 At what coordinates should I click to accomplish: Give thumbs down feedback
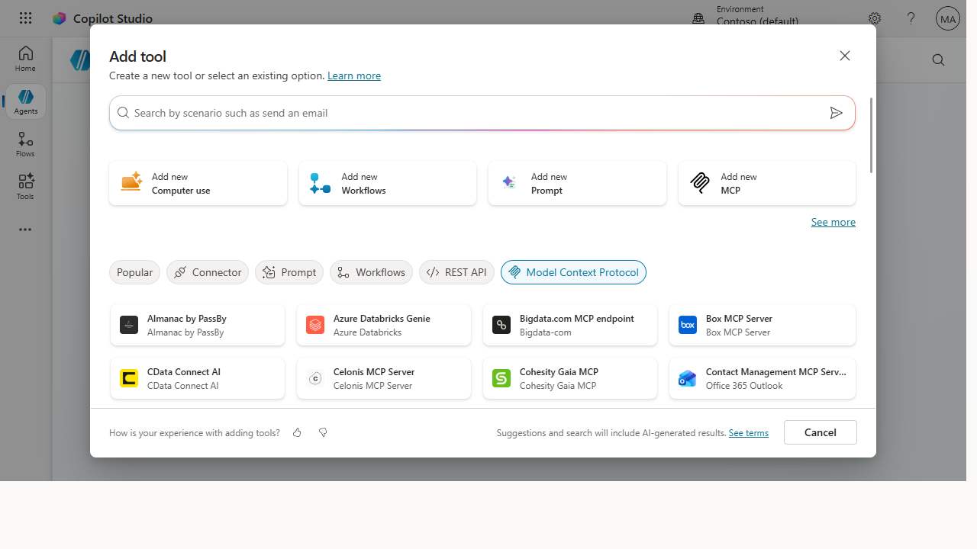click(x=323, y=432)
